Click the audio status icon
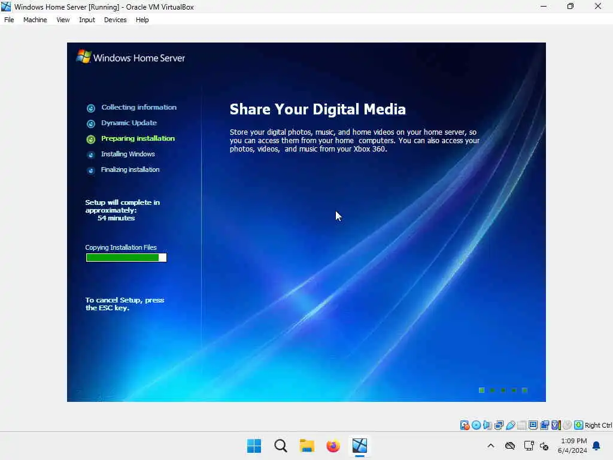 pos(487,425)
